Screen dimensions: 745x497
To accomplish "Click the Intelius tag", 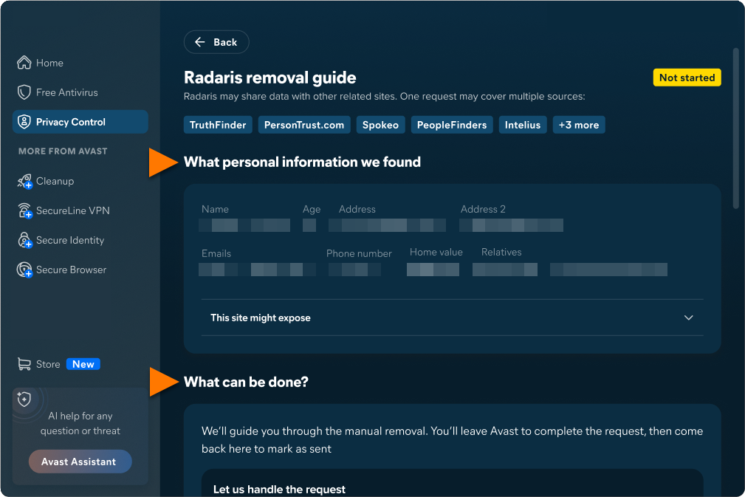I will pyautogui.click(x=523, y=125).
